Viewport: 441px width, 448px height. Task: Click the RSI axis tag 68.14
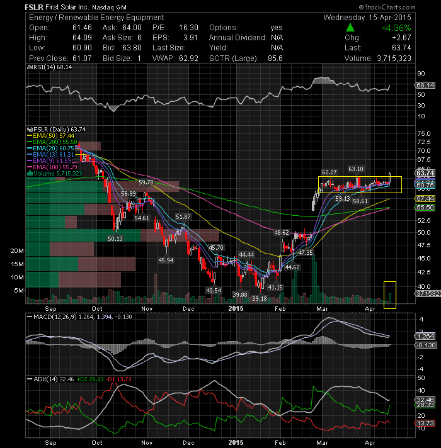425,86
